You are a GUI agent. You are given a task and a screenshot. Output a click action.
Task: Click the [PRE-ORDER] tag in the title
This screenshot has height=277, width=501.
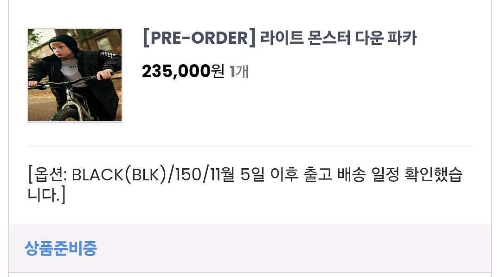click(199, 38)
